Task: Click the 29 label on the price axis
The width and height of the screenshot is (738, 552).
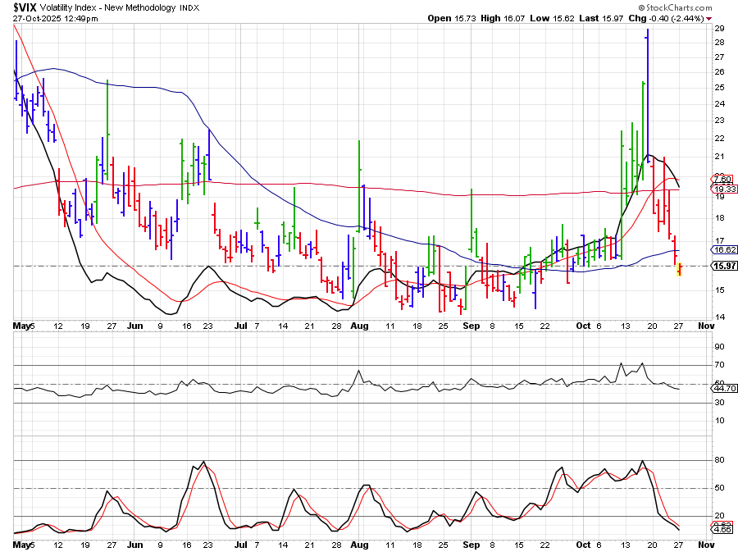Action: (718, 29)
